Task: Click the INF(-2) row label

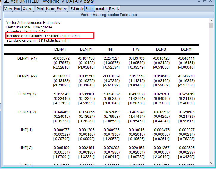Action: [x=27, y=148]
